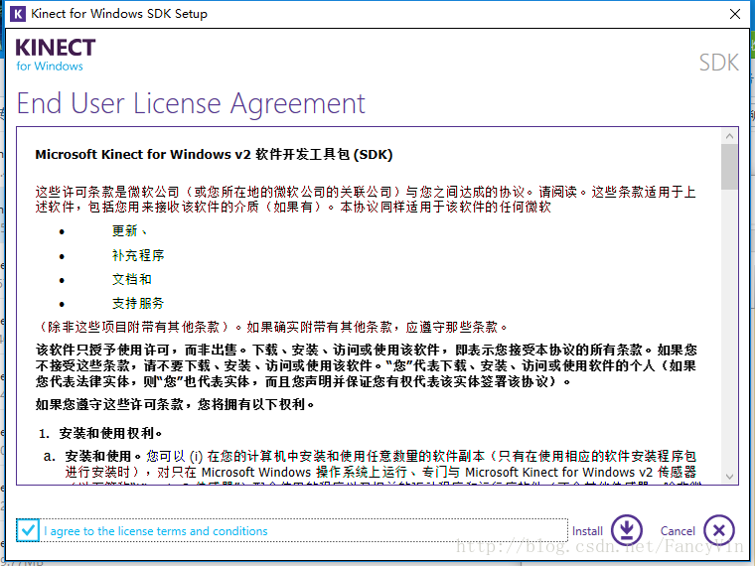This screenshot has width=755, height=566.
Task: Click the paragraph beginning "如果您遵守这些许可条款"
Action: point(175,404)
